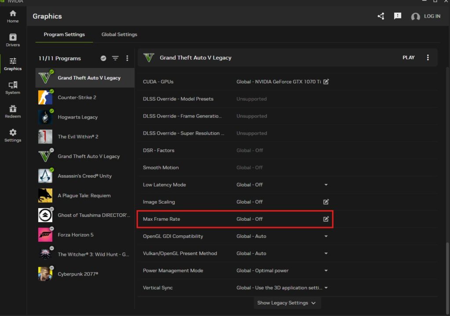The image size is (450, 316).
Task: Expand the Low Latency Mode dropdown
Action: pyautogui.click(x=326, y=184)
